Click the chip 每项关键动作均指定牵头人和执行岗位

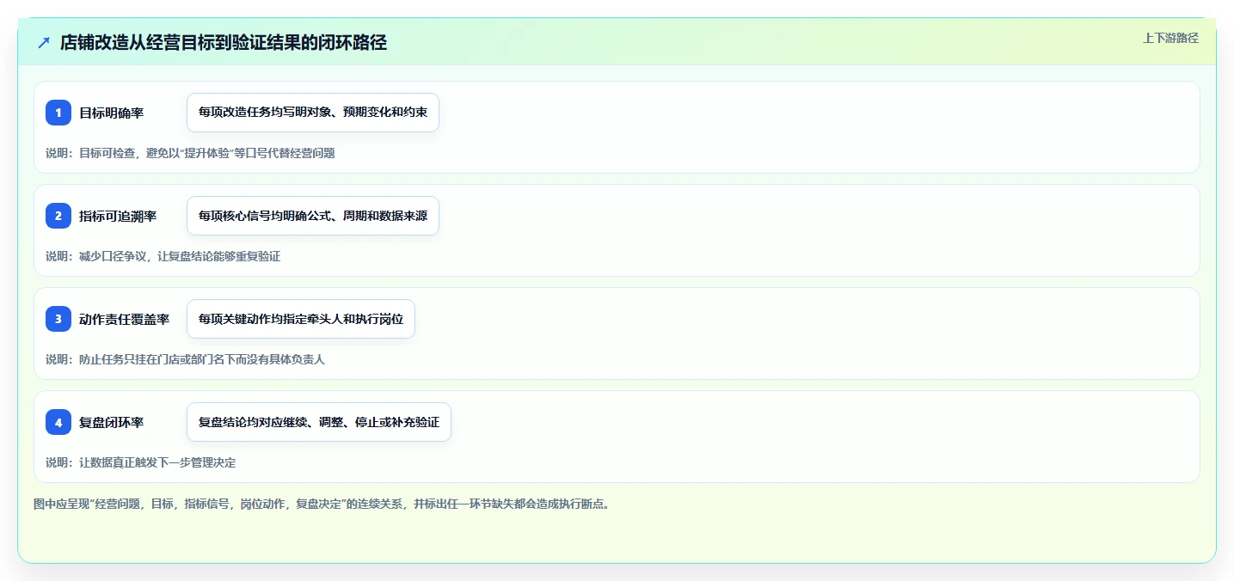pyautogui.click(x=301, y=319)
